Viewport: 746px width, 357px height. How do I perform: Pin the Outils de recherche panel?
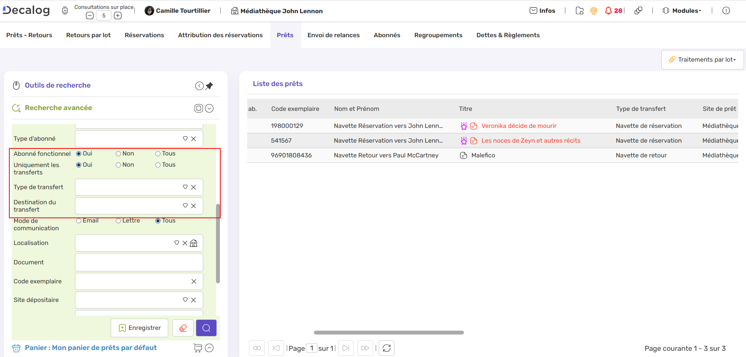tap(209, 86)
